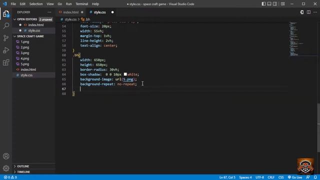
Task: Click the 2 unsaved badge in Open Editors
Action: [45, 19]
